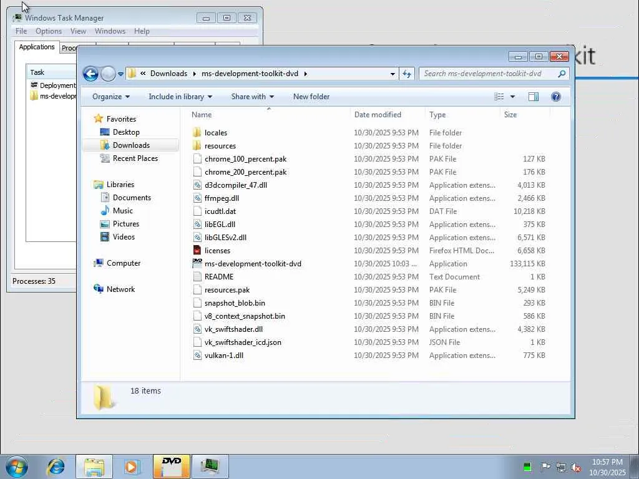Click the Change your view icon
This screenshot has width=639, height=479.
click(x=499, y=97)
